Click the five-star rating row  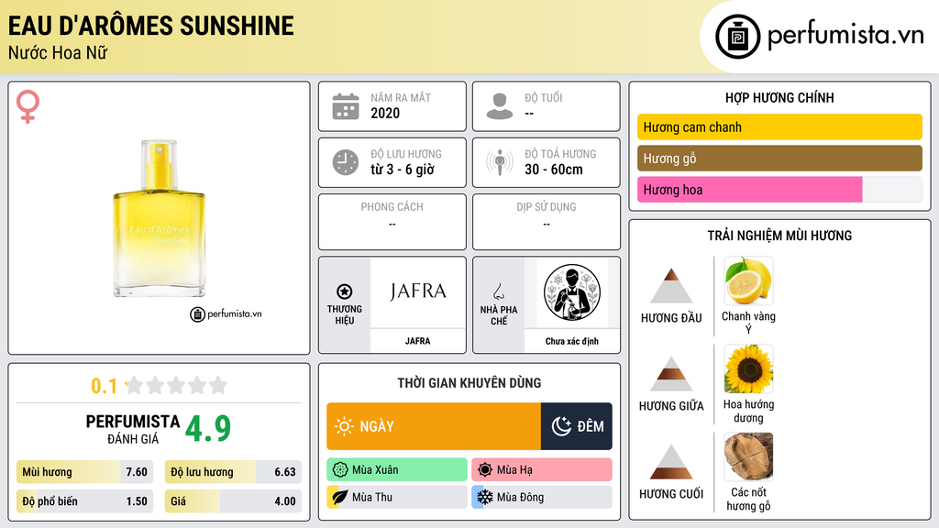pos(177,385)
